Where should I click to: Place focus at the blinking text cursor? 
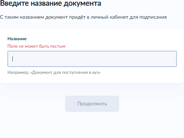tap(12, 59)
